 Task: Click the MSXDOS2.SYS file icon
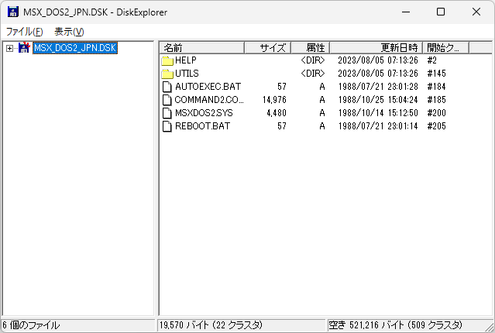pos(167,113)
